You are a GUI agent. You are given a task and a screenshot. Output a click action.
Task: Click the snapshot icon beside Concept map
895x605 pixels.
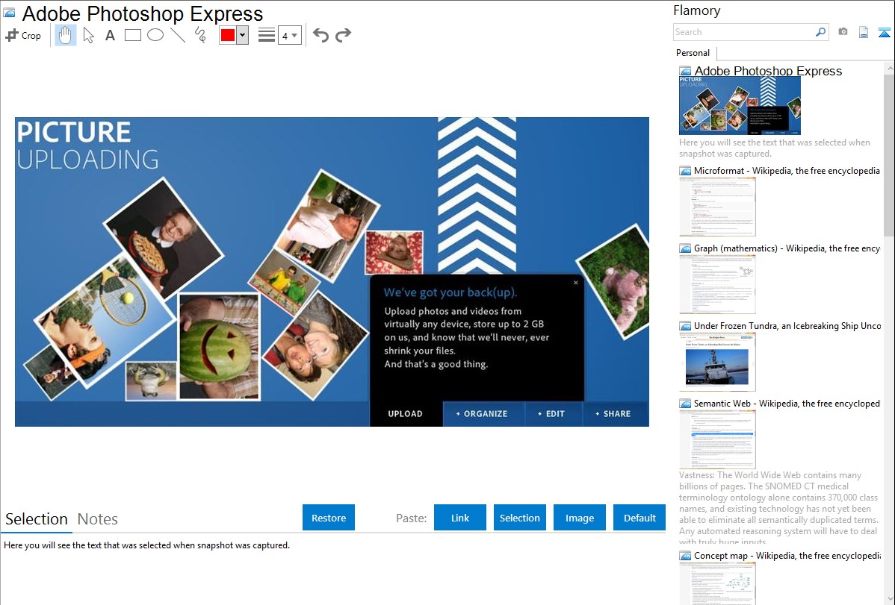pos(685,555)
